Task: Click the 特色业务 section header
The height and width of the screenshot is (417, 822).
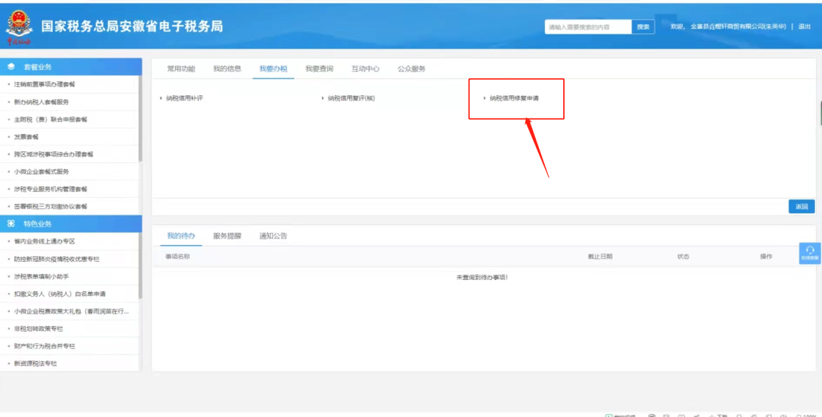Action: coord(71,224)
